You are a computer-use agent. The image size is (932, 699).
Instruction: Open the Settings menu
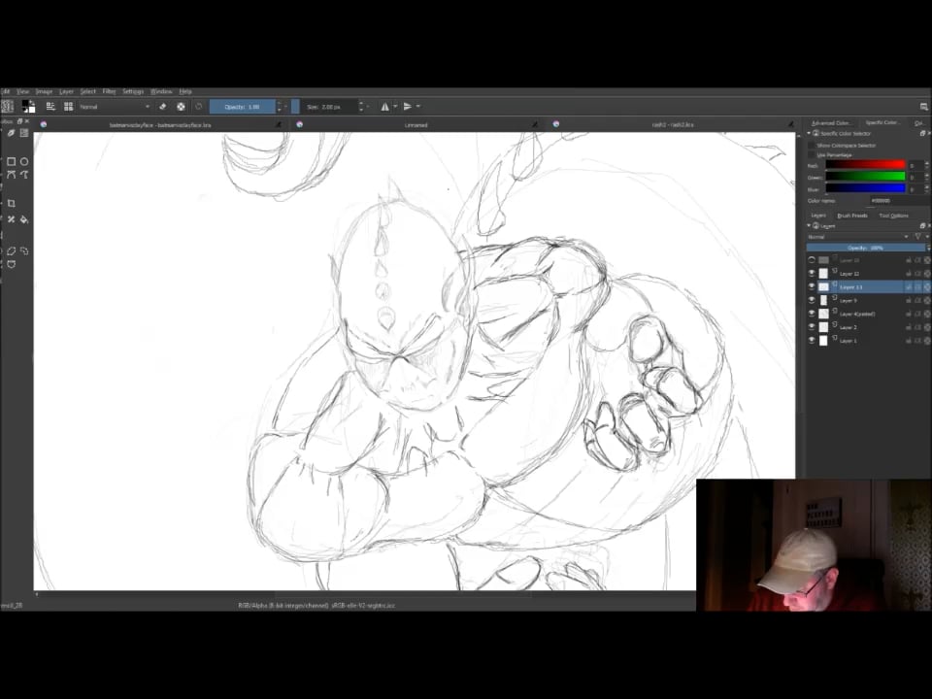pyautogui.click(x=133, y=91)
